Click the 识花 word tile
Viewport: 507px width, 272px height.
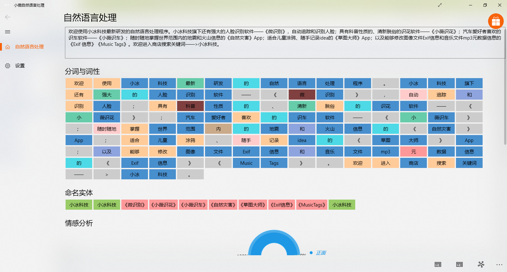click(x=386, y=106)
